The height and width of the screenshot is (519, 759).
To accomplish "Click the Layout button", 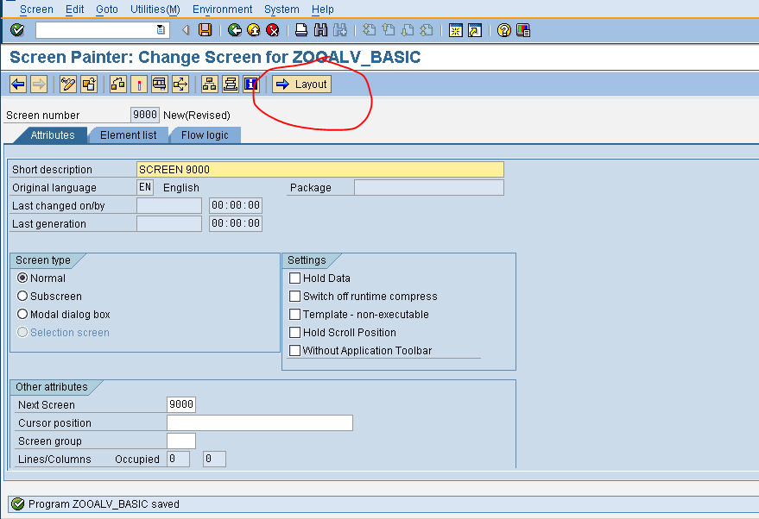I will [300, 84].
